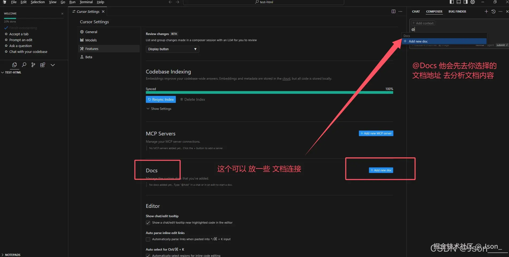Viewport: 509px width, 257px height.
Task: Open the Help menu
Action: [100, 2]
